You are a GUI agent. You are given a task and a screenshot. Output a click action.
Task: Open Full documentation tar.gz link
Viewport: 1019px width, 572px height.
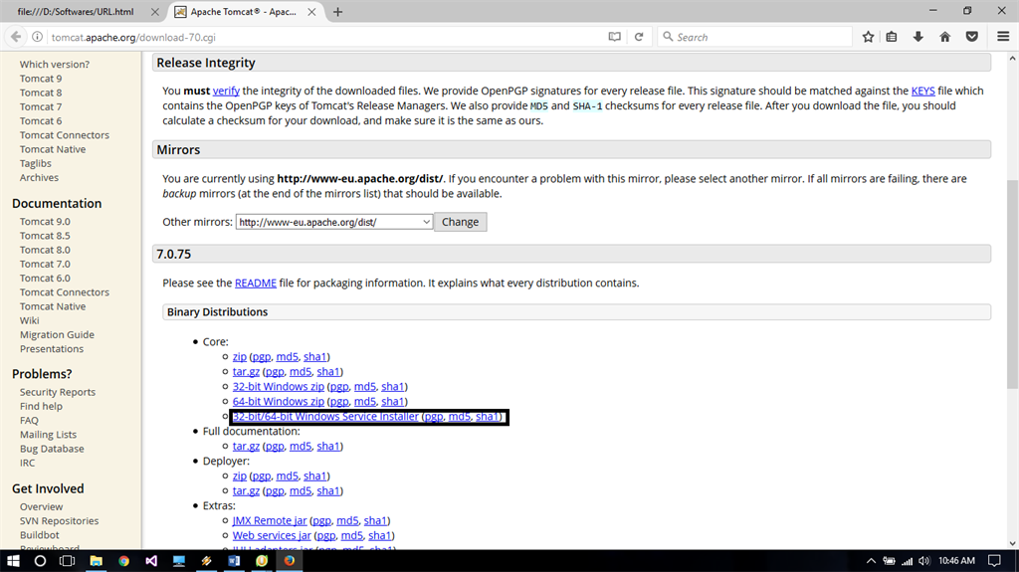point(247,447)
